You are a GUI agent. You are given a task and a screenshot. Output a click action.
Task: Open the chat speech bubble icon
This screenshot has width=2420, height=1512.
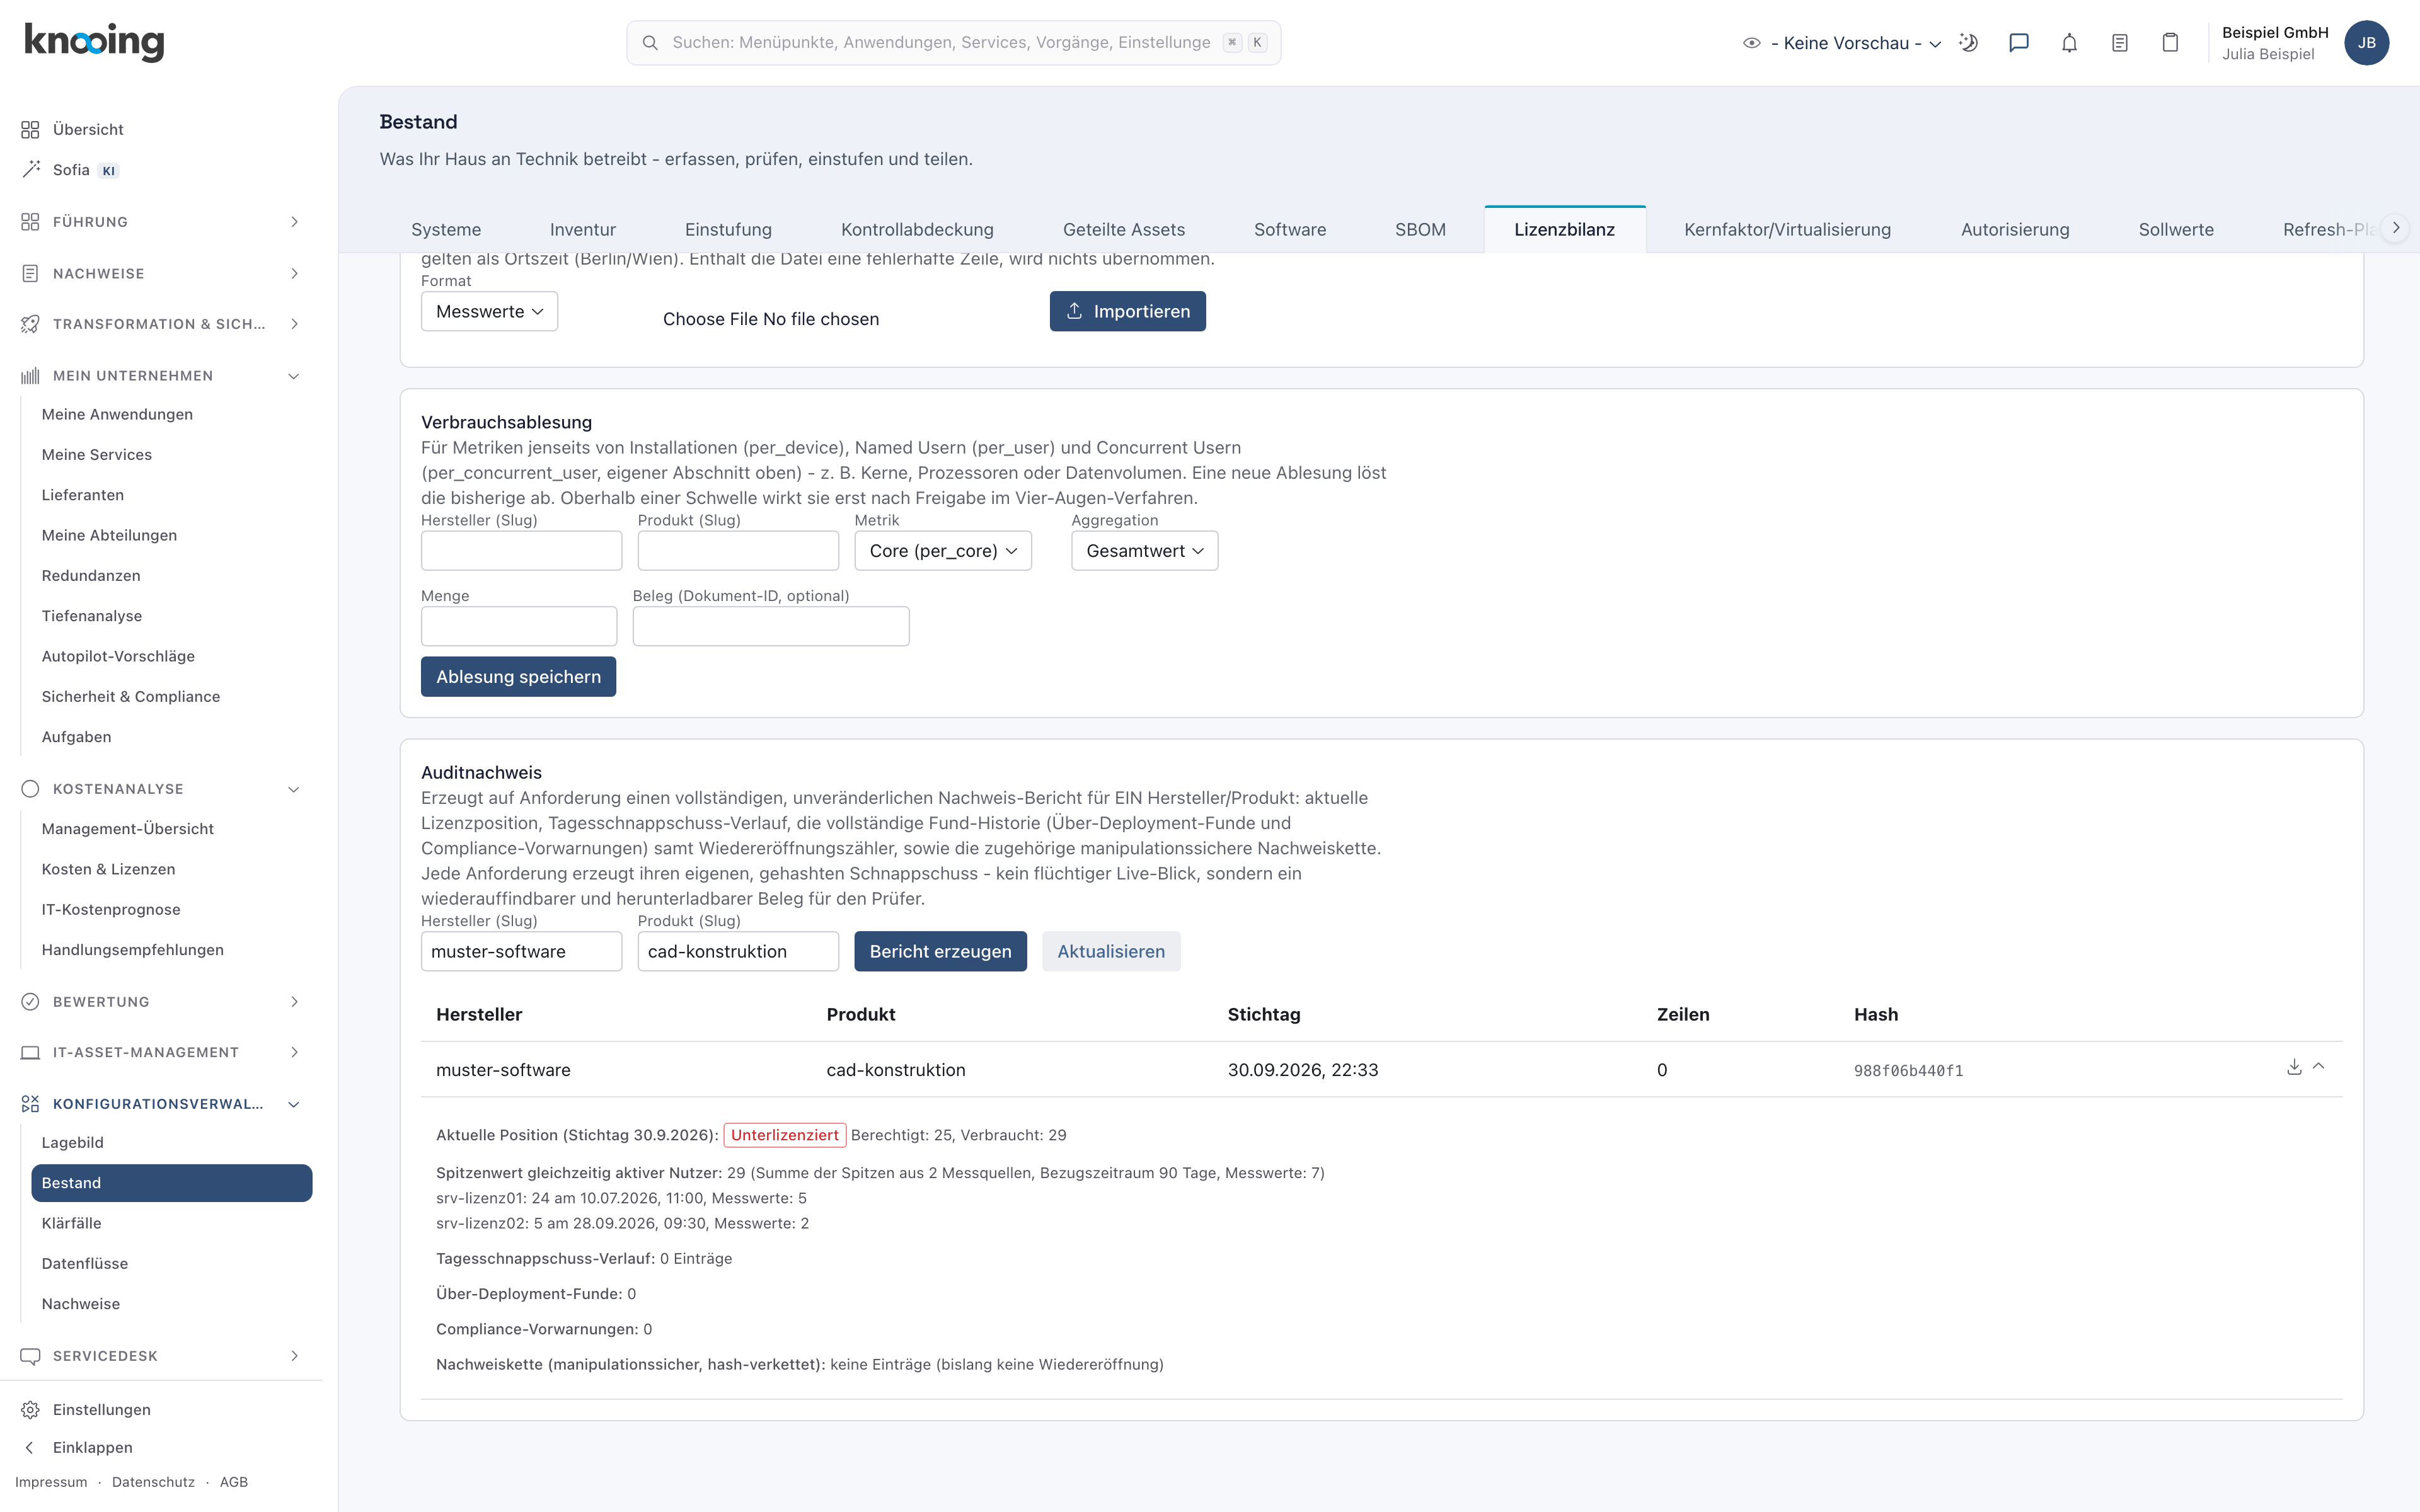click(x=2019, y=43)
